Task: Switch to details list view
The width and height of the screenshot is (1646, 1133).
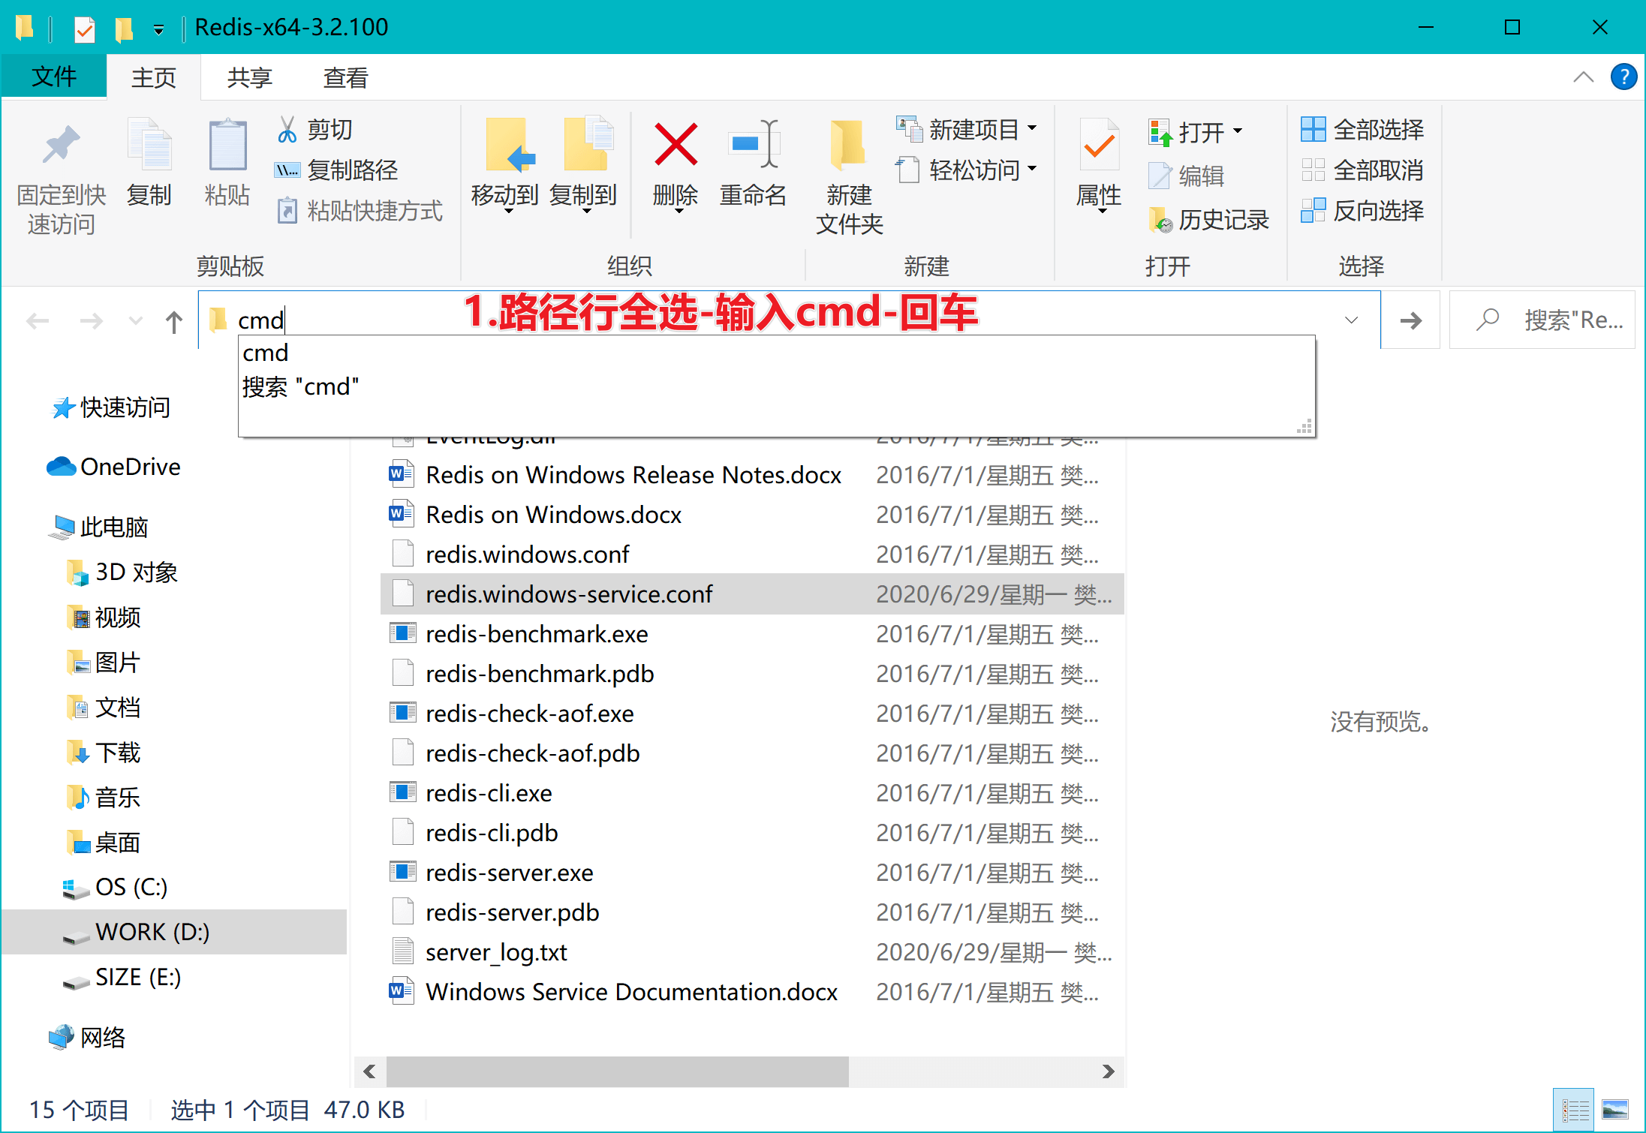Action: click(1574, 1109)
